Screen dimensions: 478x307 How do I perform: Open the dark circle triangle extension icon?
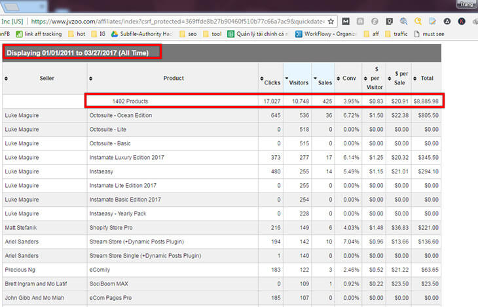(x=447, y=22)
